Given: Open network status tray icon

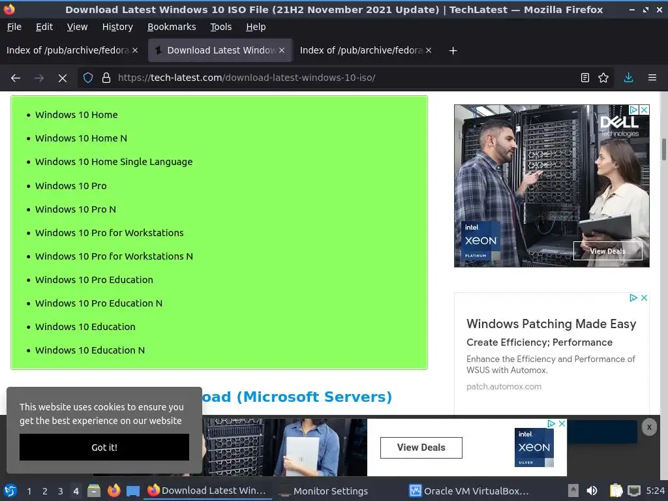Looking at the screenshot, I should click(x=634, y=491).
